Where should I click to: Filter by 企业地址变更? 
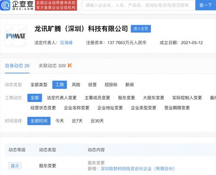pyautogui.click(x=110, y=108)
